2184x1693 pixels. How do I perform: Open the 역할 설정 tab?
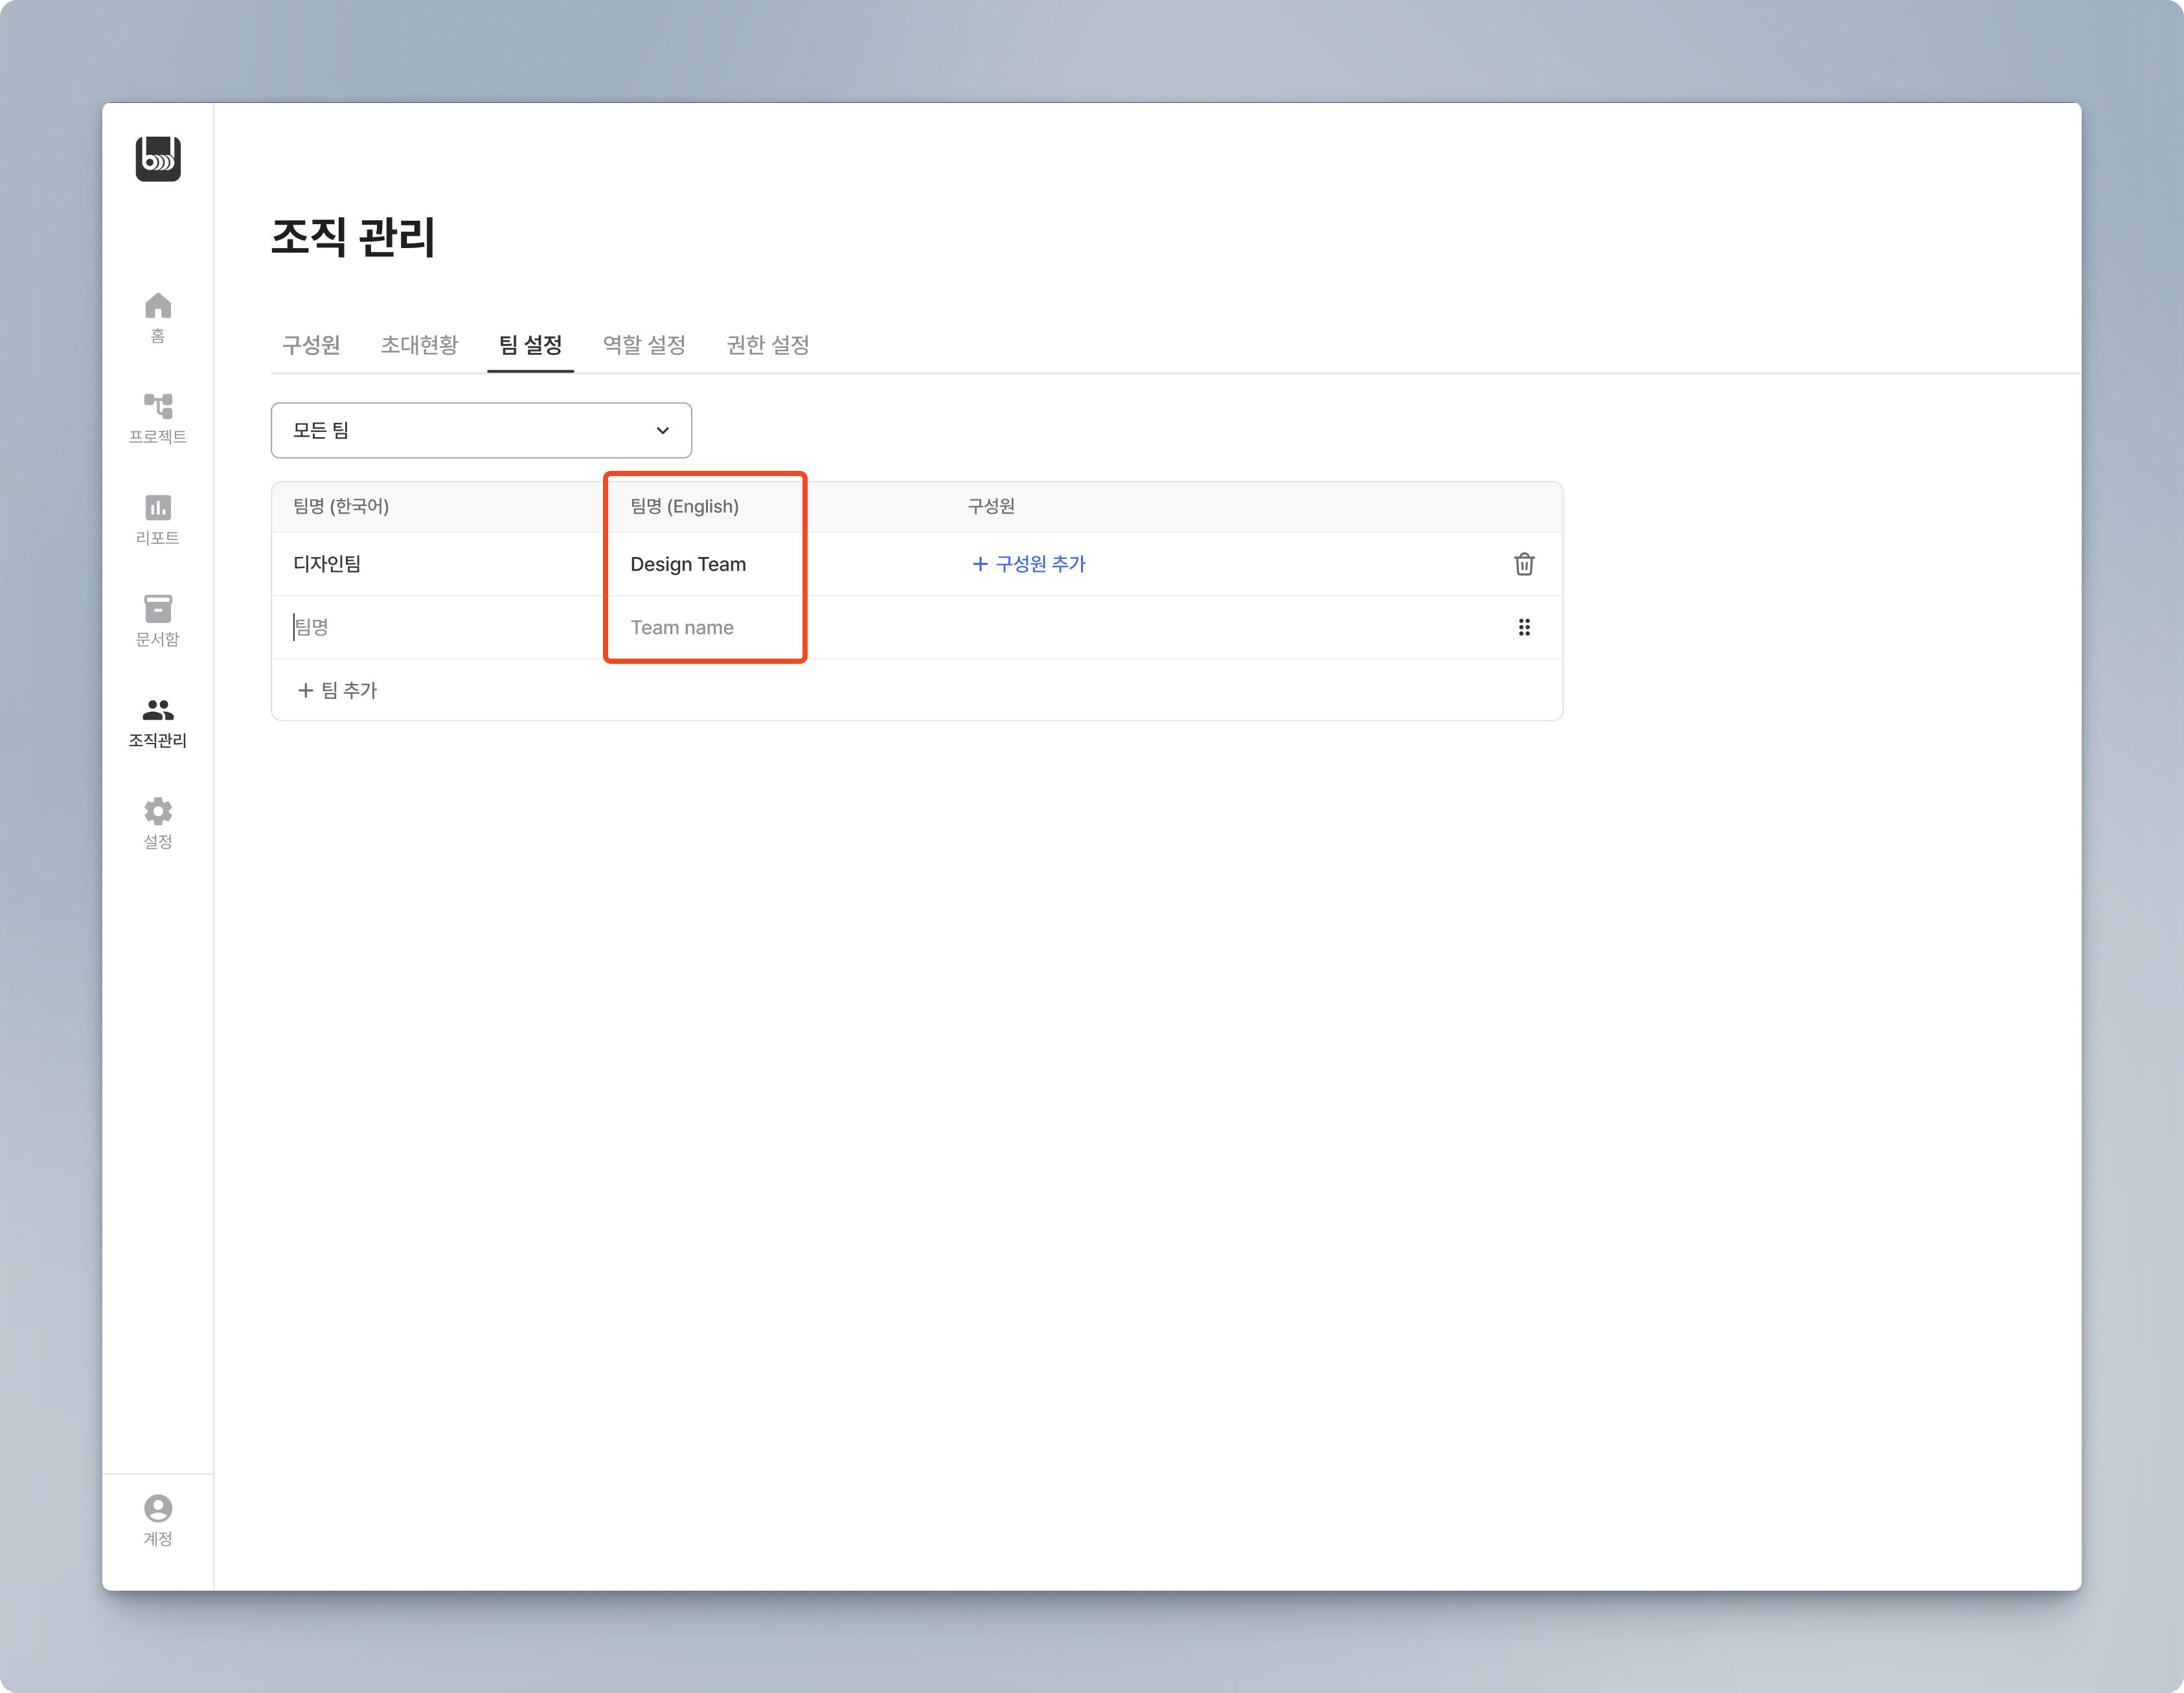pos(644,345)
